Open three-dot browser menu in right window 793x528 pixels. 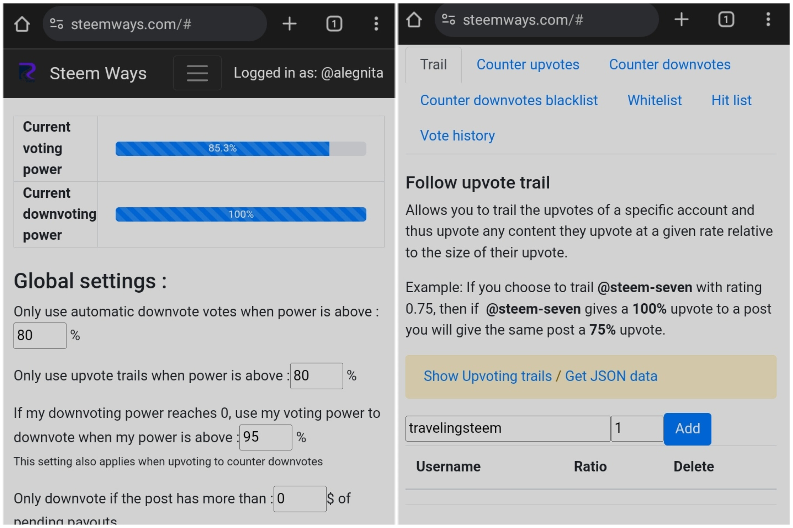click(x=768, y=20)
